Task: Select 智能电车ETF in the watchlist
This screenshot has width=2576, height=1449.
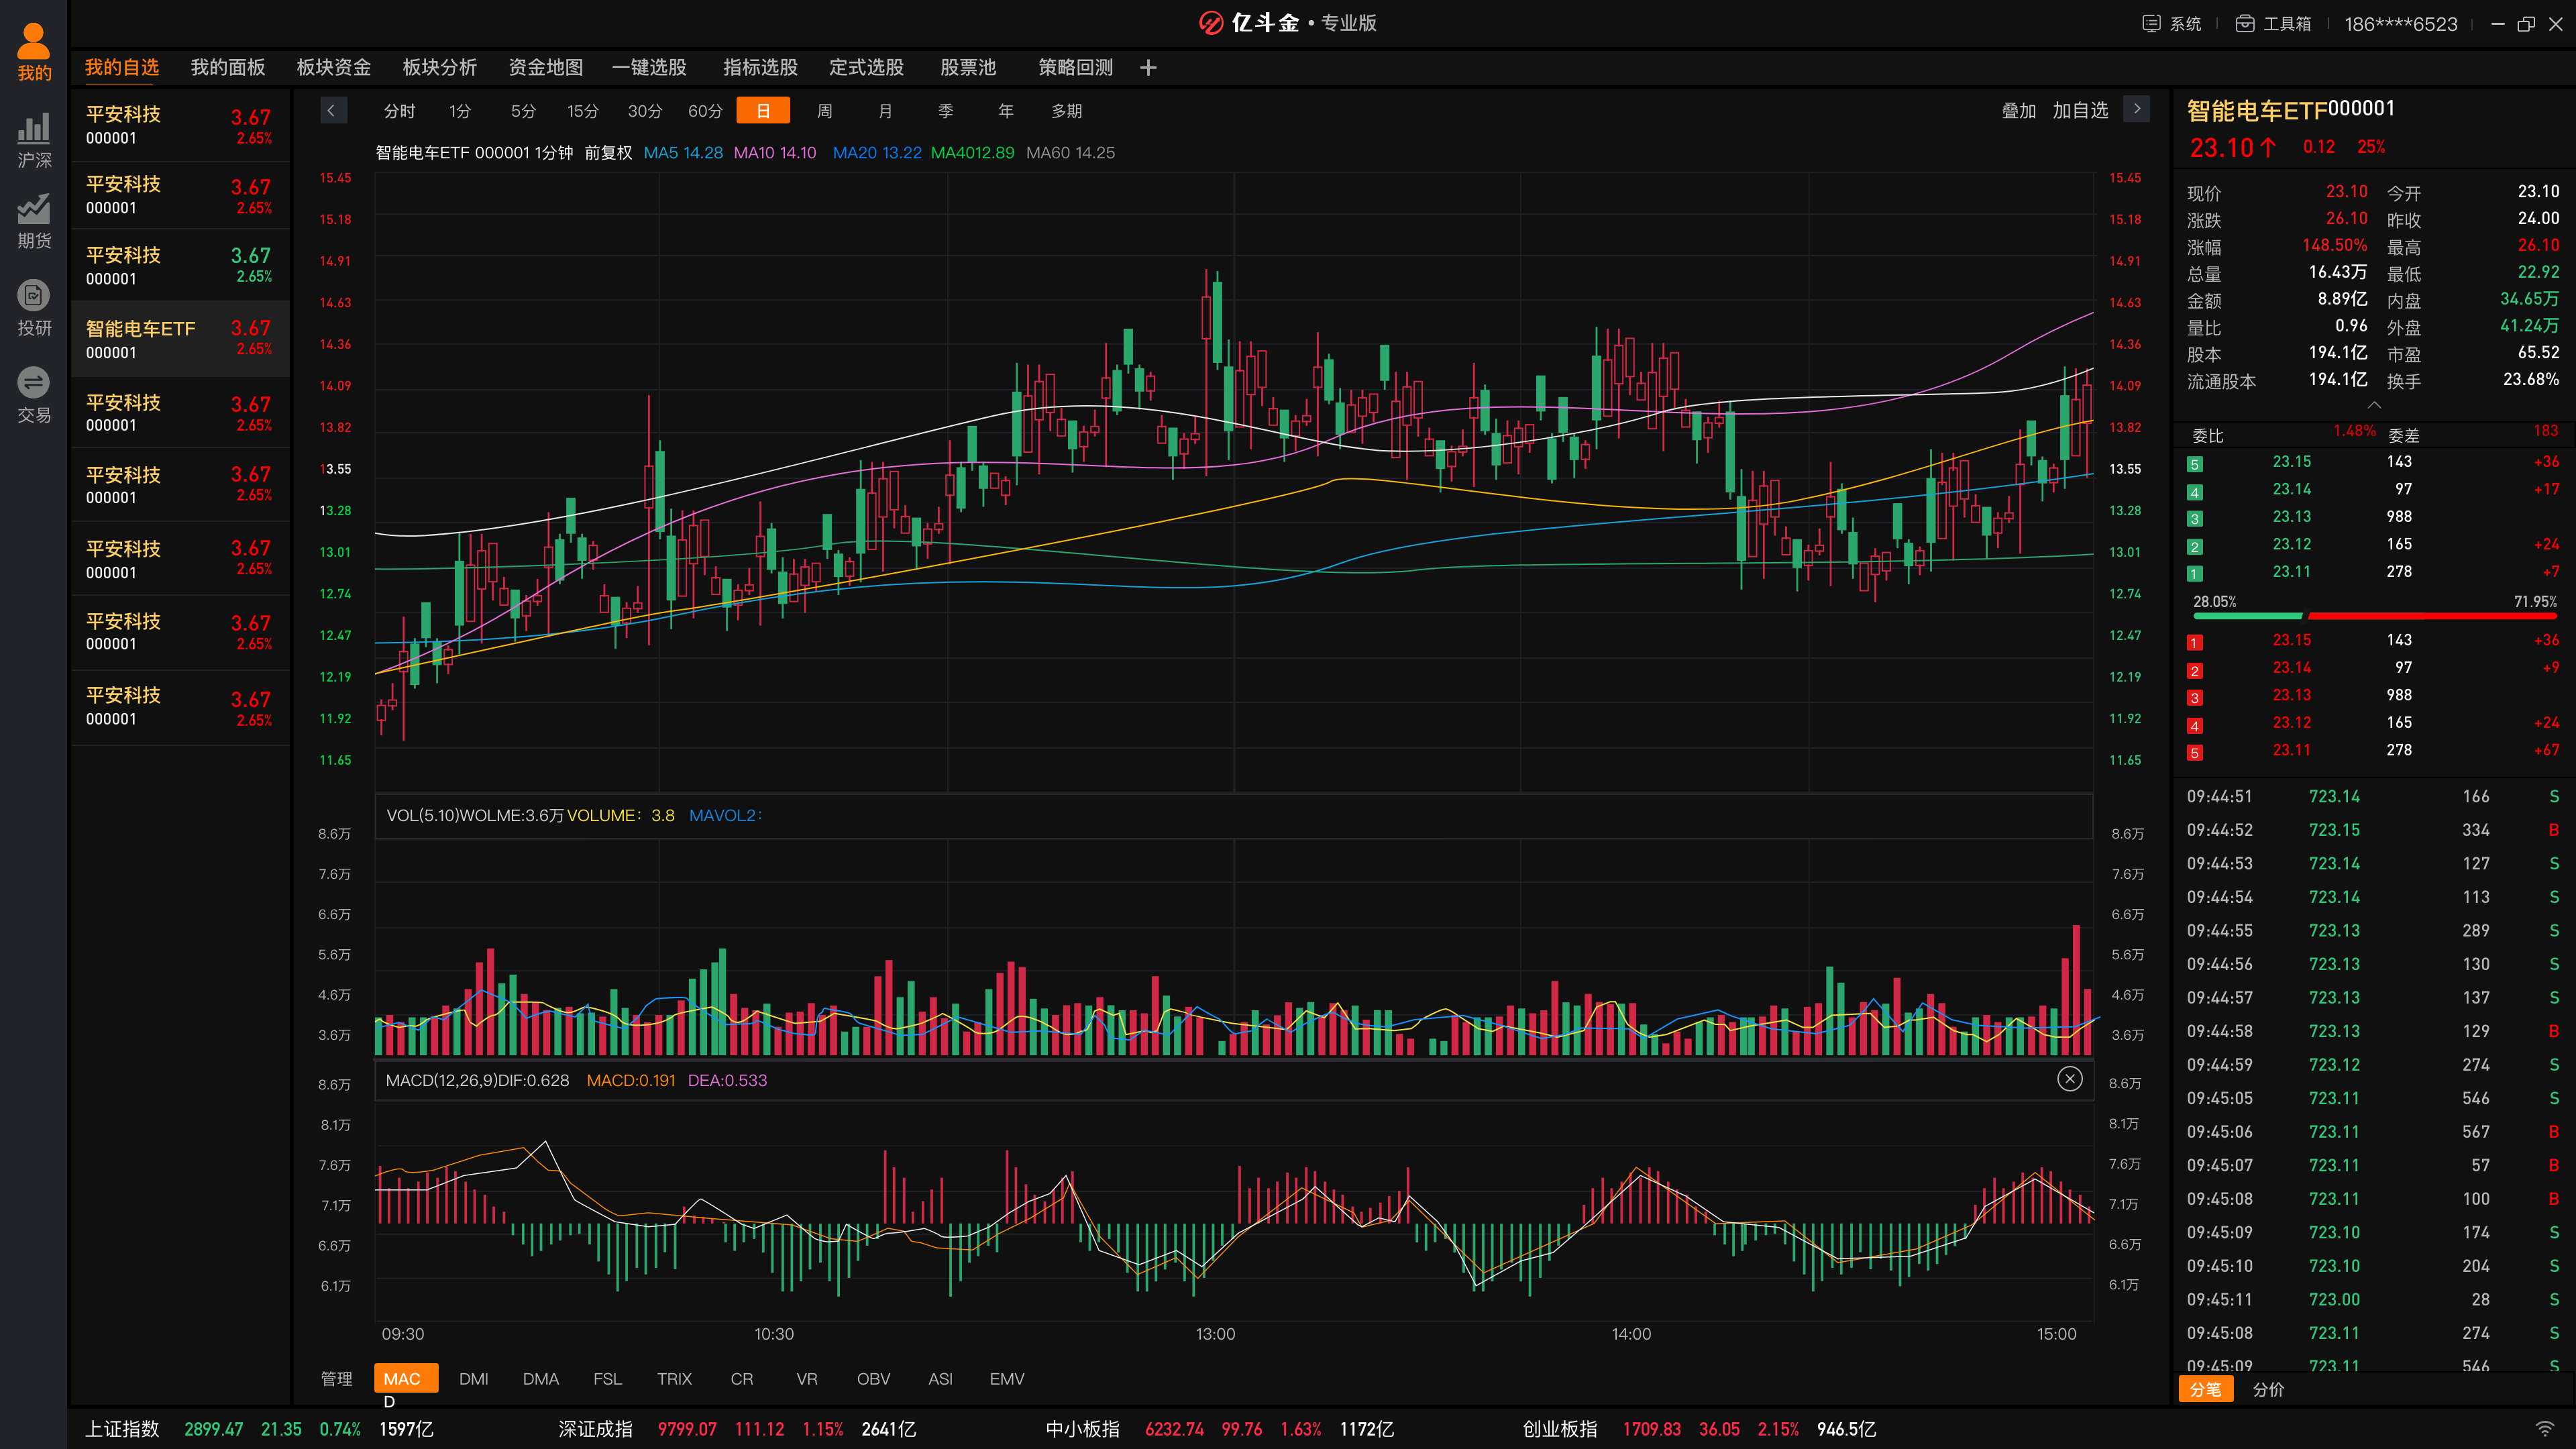Action: [180, 339]
